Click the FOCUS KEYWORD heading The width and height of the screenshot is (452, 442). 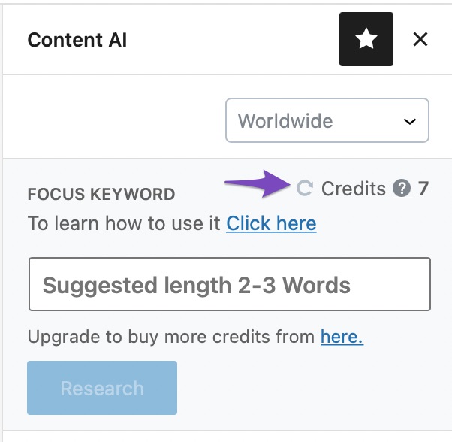(x=101, y=194)
